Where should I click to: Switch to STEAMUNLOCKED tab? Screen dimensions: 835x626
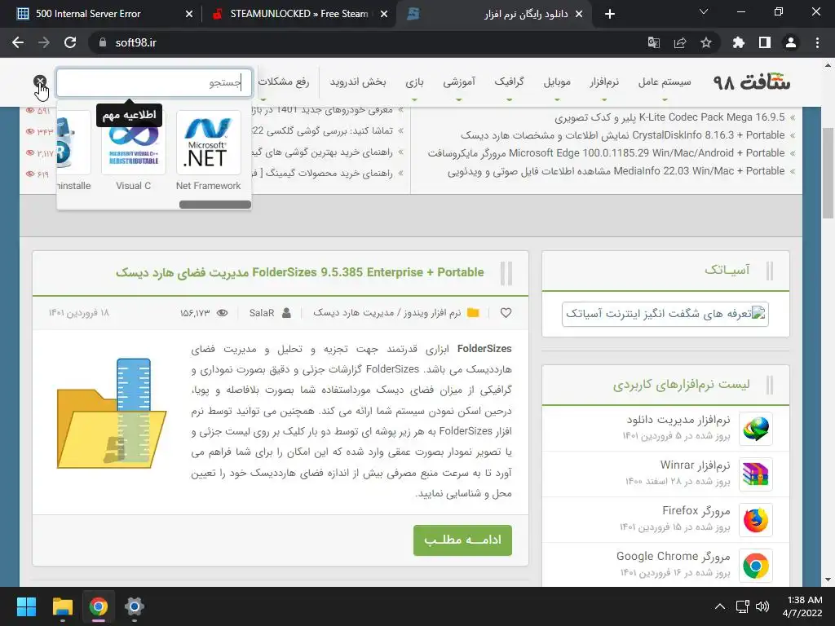[x=298, y=14]
